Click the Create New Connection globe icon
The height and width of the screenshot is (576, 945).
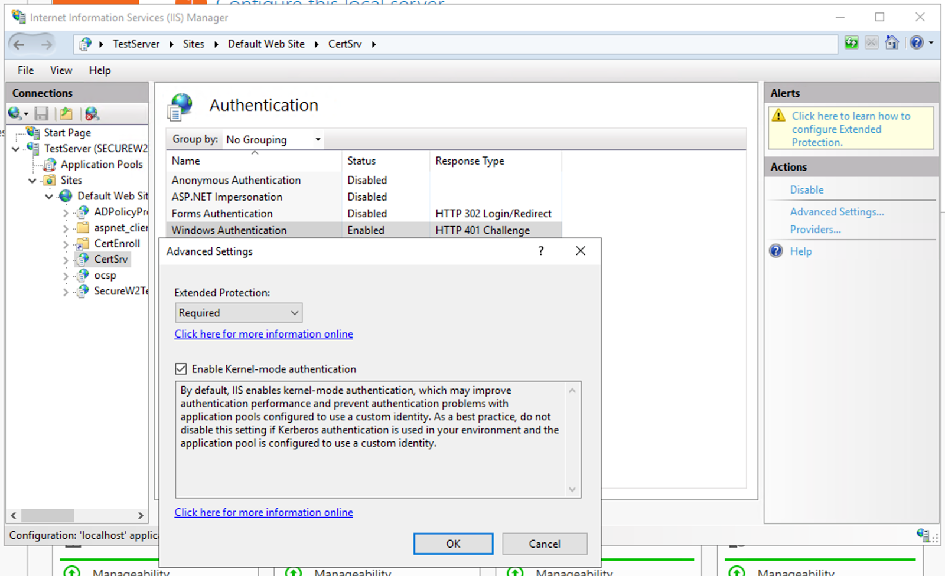coord(15,113)
